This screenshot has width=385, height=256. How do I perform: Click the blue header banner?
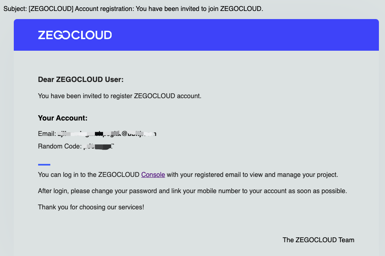[243, 35]
